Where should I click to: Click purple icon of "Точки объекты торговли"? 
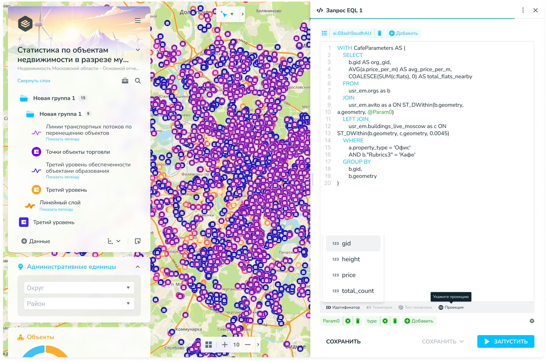[36, 152]
